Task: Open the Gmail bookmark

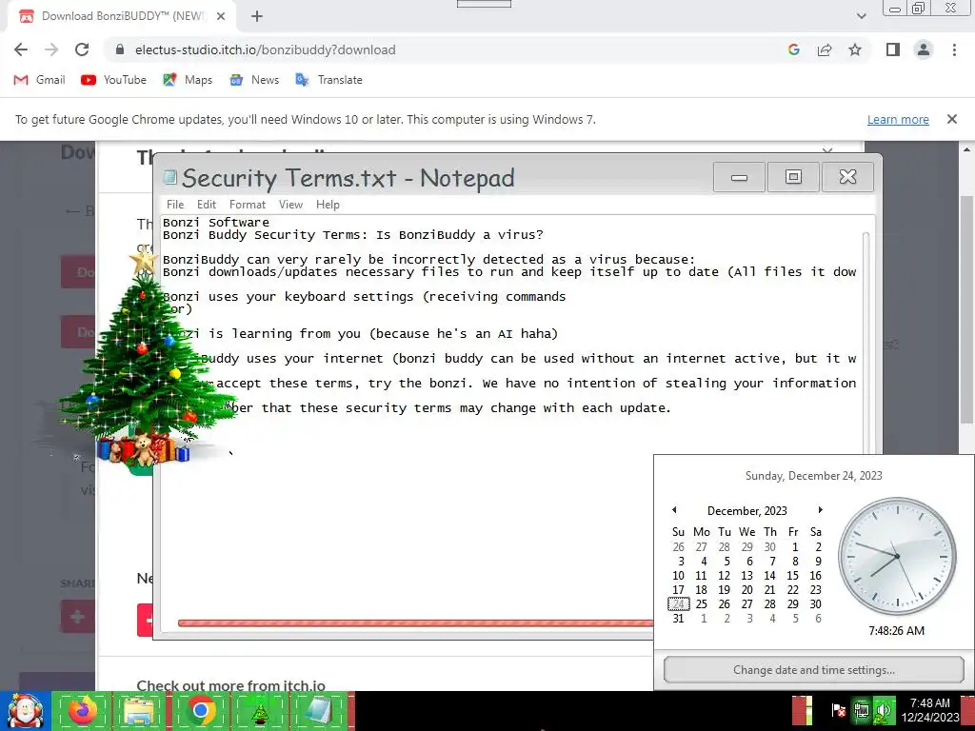Action: (39, 80)
